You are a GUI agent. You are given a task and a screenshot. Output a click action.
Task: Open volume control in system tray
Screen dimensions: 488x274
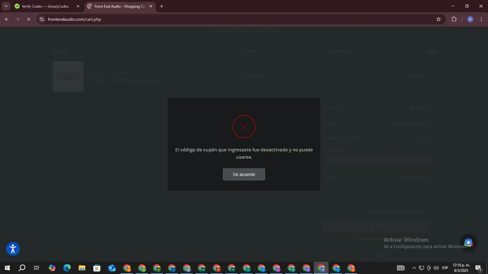coord(436,268)
